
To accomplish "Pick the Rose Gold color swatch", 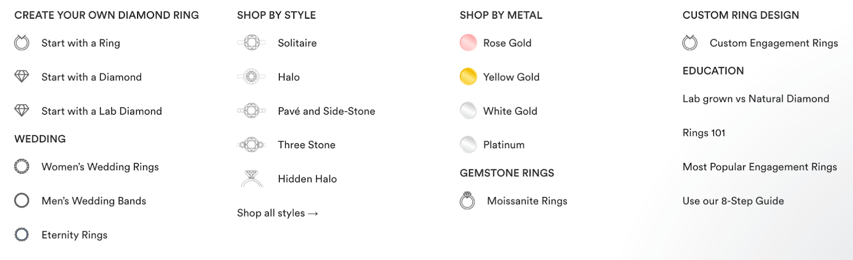I will pyautogui.click(x=468, y=43).
